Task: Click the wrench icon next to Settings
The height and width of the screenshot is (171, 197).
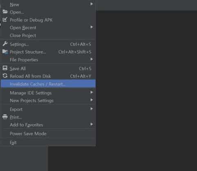Action: (5, 44)
